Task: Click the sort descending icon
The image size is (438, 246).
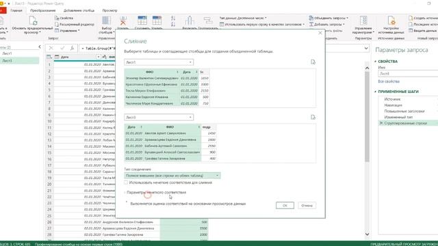Action: tap(173, 25)
